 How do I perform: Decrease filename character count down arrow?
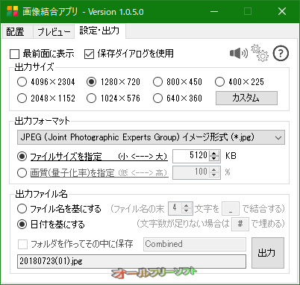tap(187, 211)
